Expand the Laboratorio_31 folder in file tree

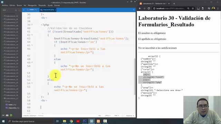click(x=11, y=99)
